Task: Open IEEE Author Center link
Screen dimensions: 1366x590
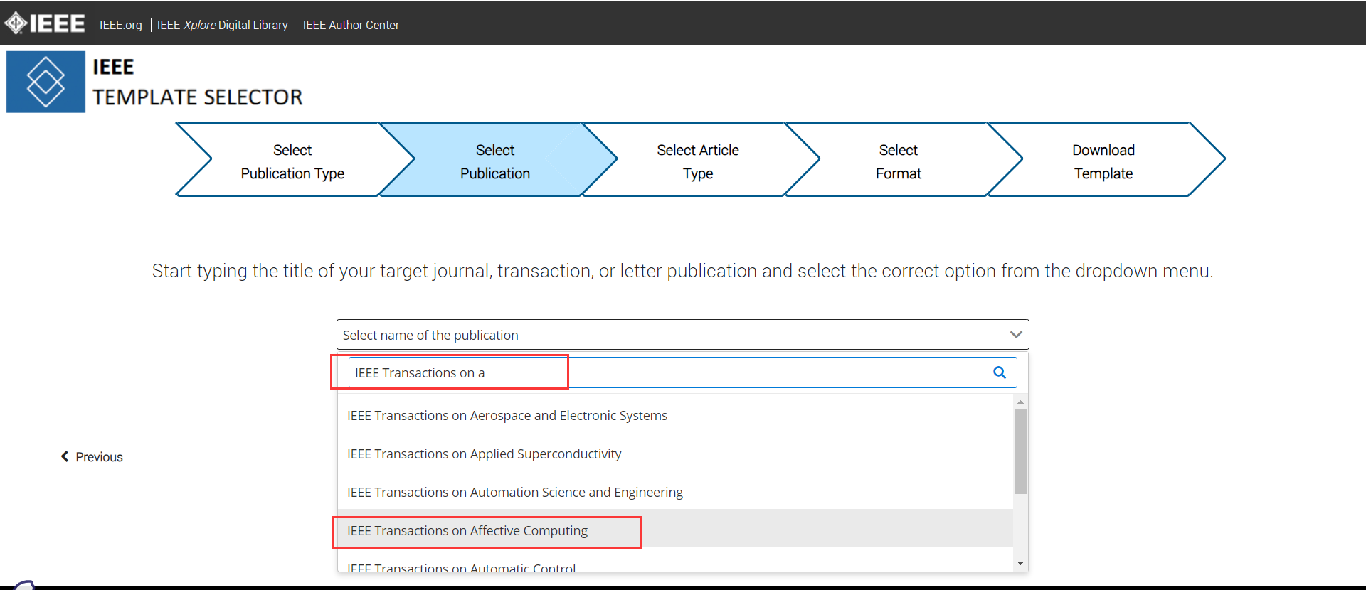Action: (351, 25)
